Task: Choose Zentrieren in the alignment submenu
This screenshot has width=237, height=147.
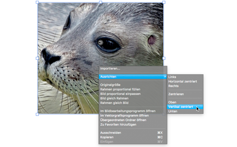Action: tap(185, 94)
